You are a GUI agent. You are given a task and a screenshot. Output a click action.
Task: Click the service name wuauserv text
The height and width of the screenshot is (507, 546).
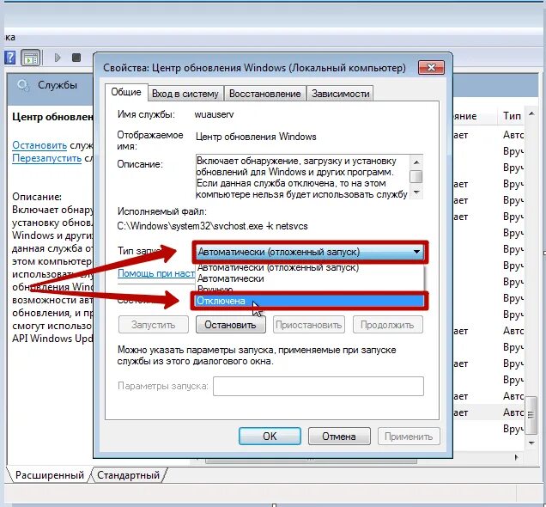pyautogui.click(x=214, y=114)
